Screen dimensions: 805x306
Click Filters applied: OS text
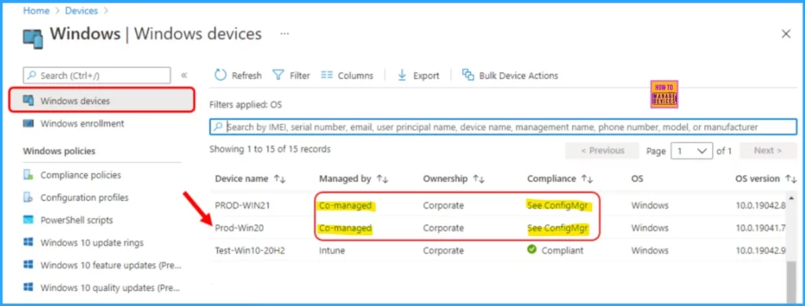pos(245,105)
